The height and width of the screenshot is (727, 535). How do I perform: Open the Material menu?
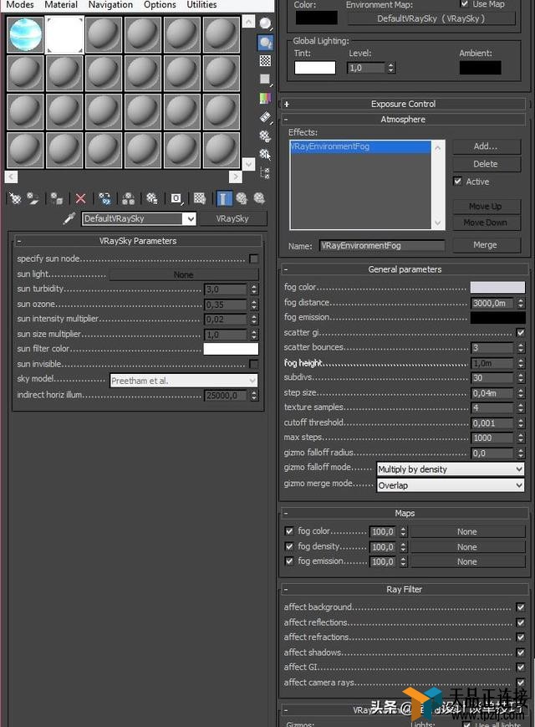[x=61, y=5]
